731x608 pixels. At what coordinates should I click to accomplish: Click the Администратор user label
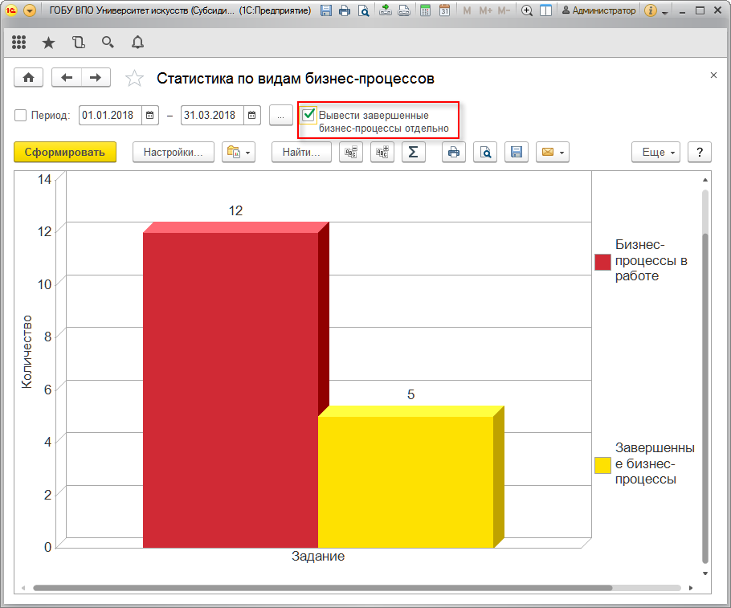tap(598, 10)
